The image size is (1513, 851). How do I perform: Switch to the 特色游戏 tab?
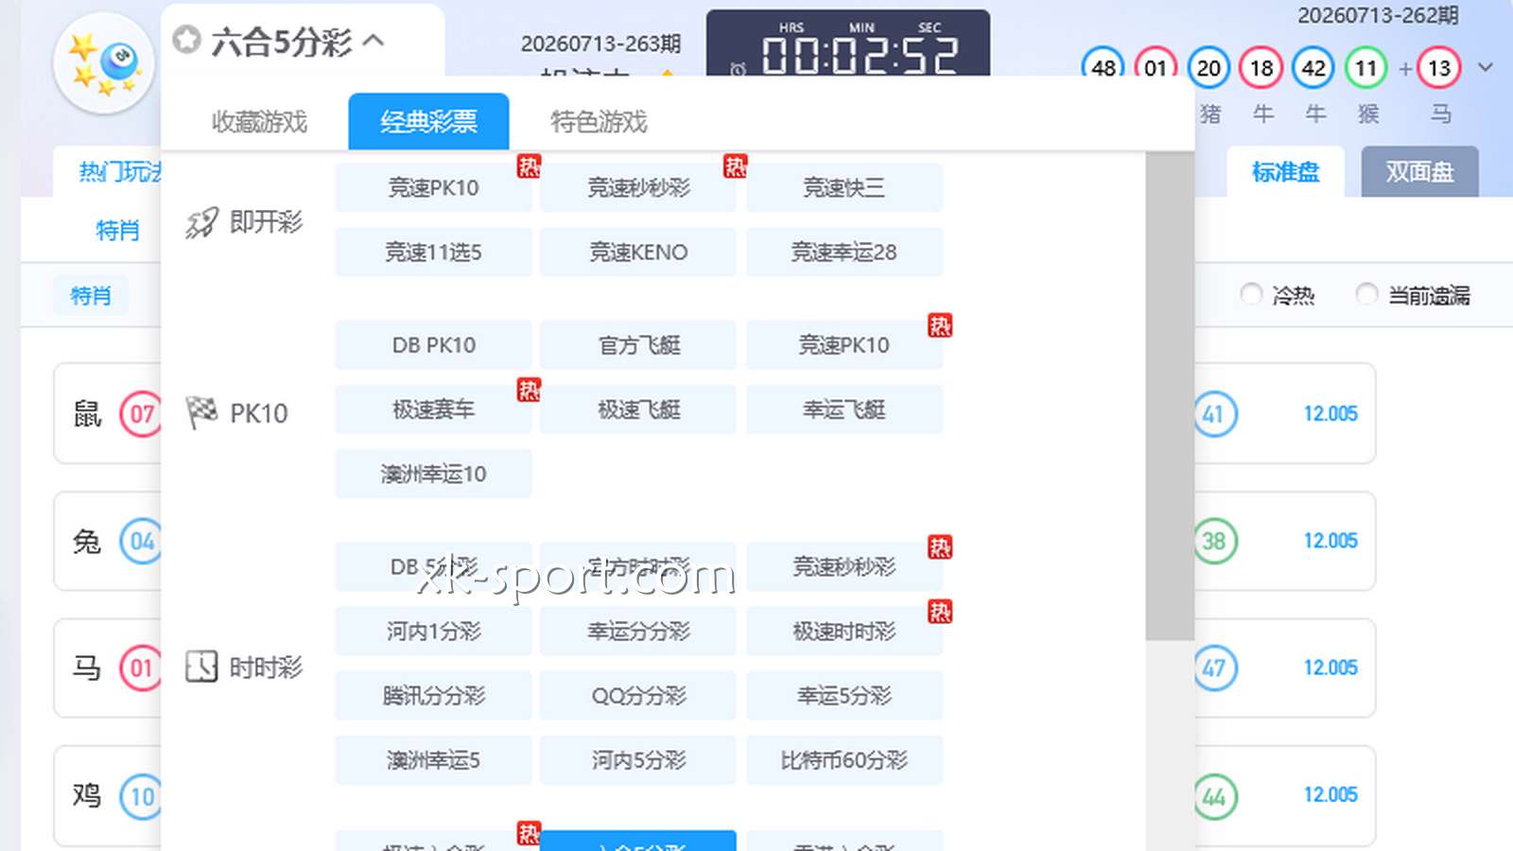point(599,122)
